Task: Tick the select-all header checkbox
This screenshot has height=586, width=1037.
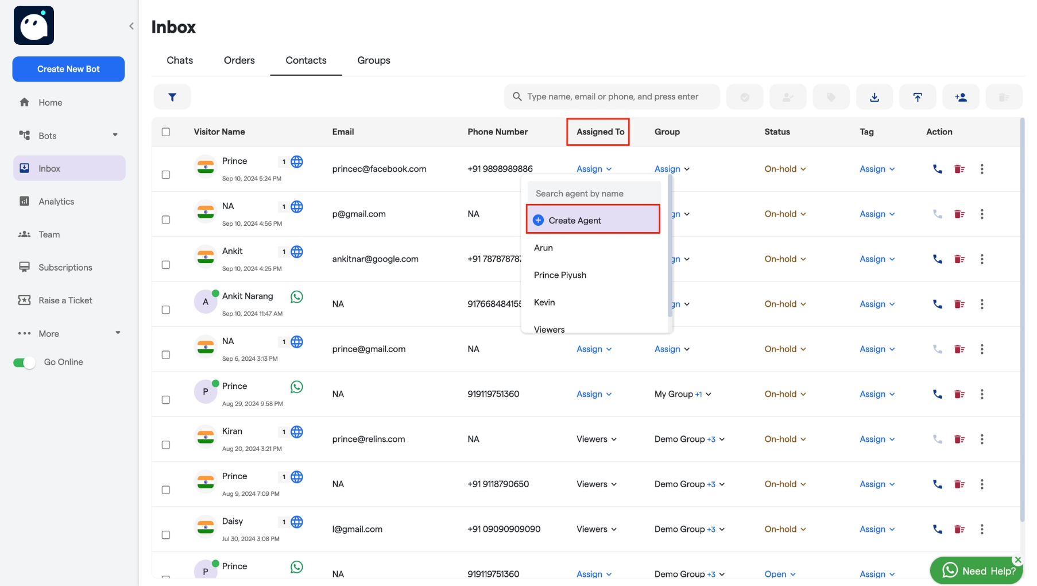Action: pos(166,132)
